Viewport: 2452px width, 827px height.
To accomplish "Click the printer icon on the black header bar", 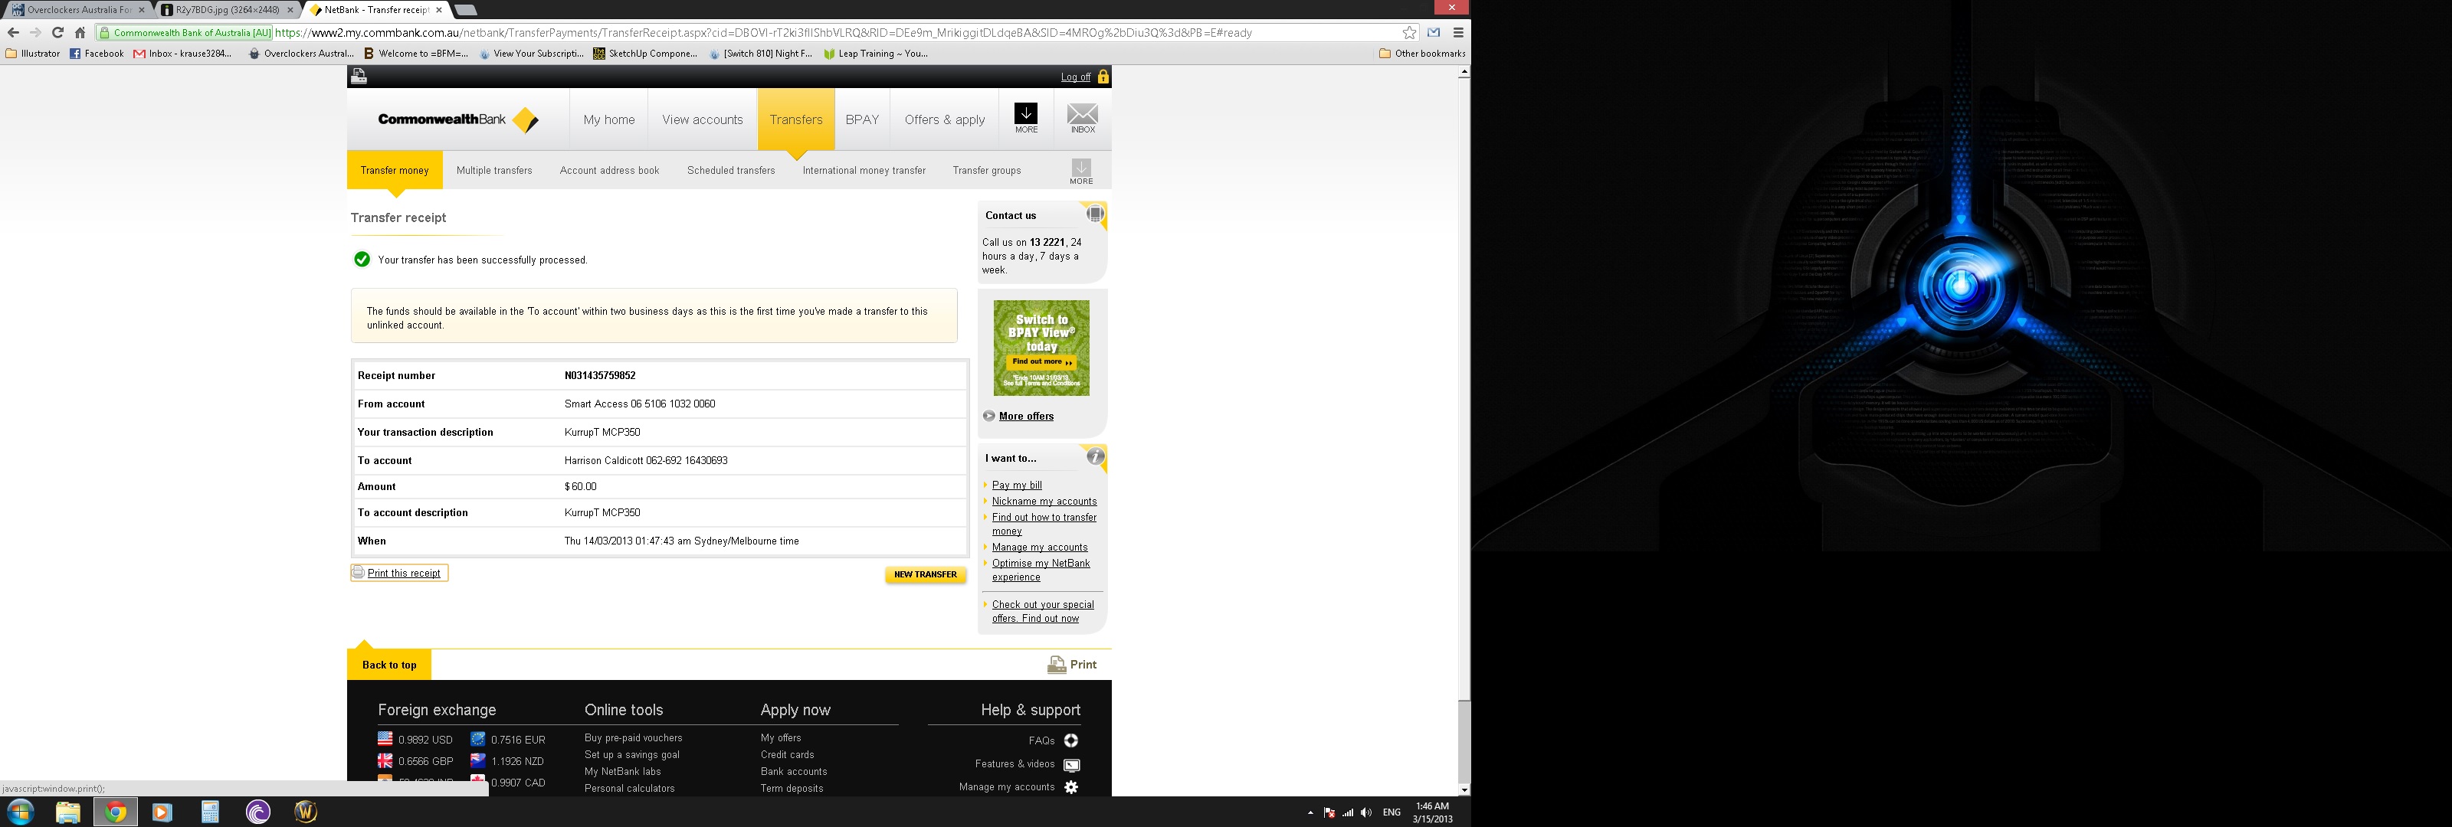I will click(359, 76).
